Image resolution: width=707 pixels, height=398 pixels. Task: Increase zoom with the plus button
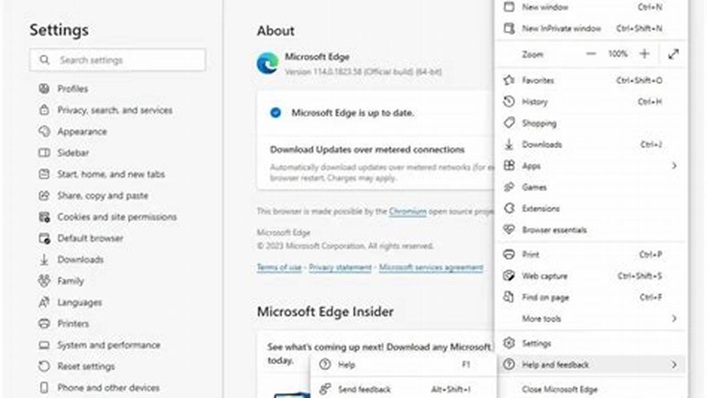[644, 54]
